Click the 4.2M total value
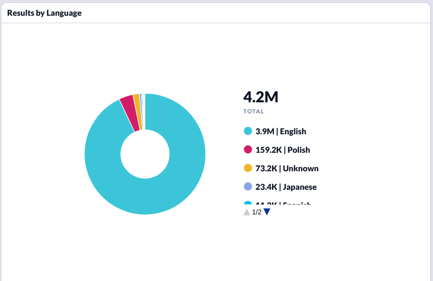The width and height of the screenshot is (433, 281). click(260, 97)
